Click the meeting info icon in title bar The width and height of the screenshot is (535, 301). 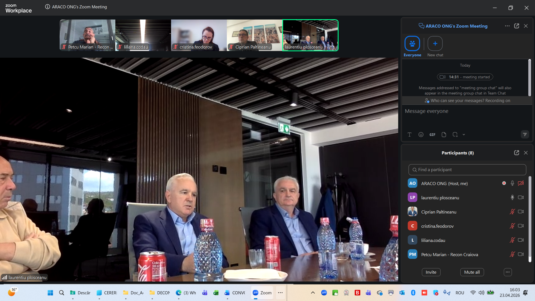[x=48, y=7]
